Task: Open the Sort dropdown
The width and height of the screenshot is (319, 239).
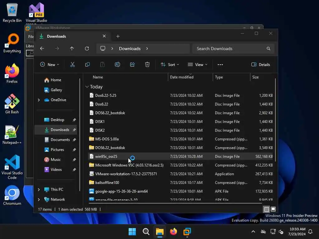Action: (170, 65)
